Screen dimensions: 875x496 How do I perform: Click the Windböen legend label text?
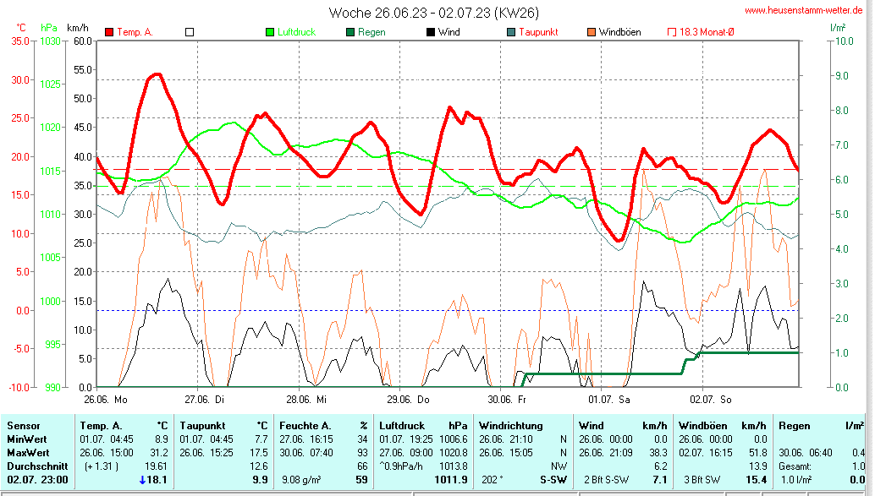tap(619, 32)
